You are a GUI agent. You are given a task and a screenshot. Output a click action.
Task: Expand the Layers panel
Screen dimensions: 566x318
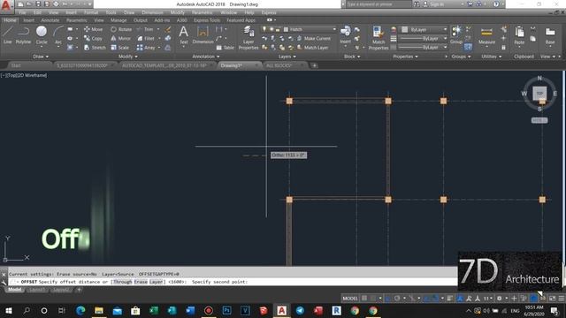(x=287, y=57)
